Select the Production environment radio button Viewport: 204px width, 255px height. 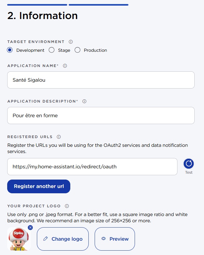pyautogui.click(x=77, y=50)
